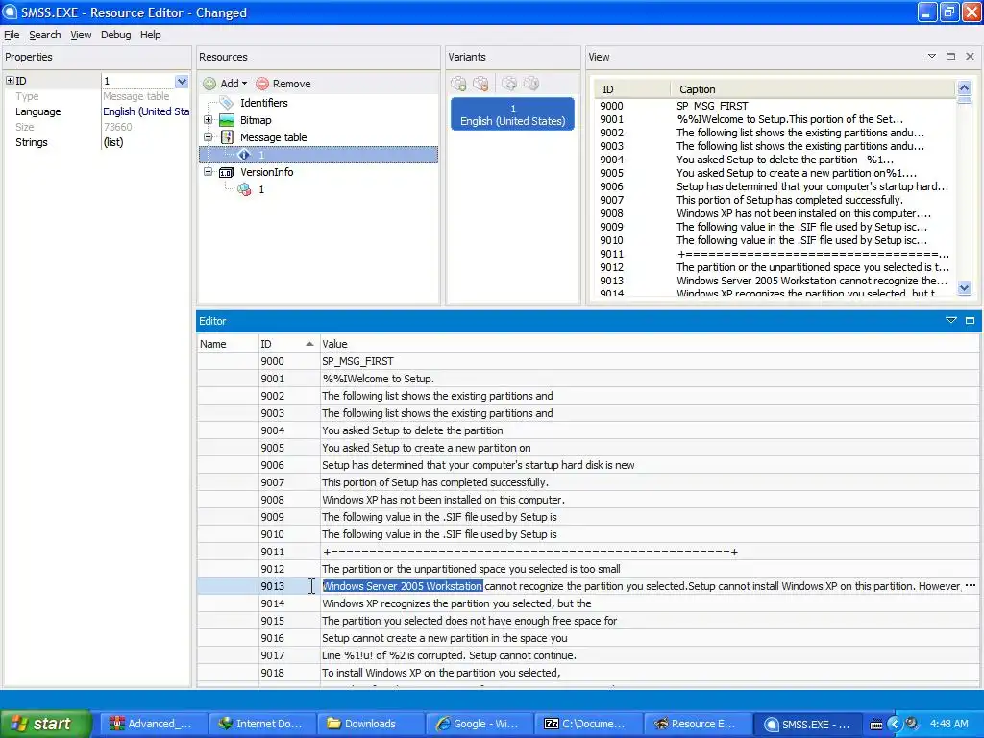Select the English (United States) variant tile
The height and width of the screenshot is (738, 984).
click(x=512, y=114)
